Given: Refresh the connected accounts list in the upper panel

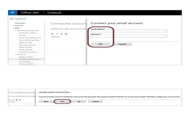Looking at the screenshot, I should click(66, 34).
